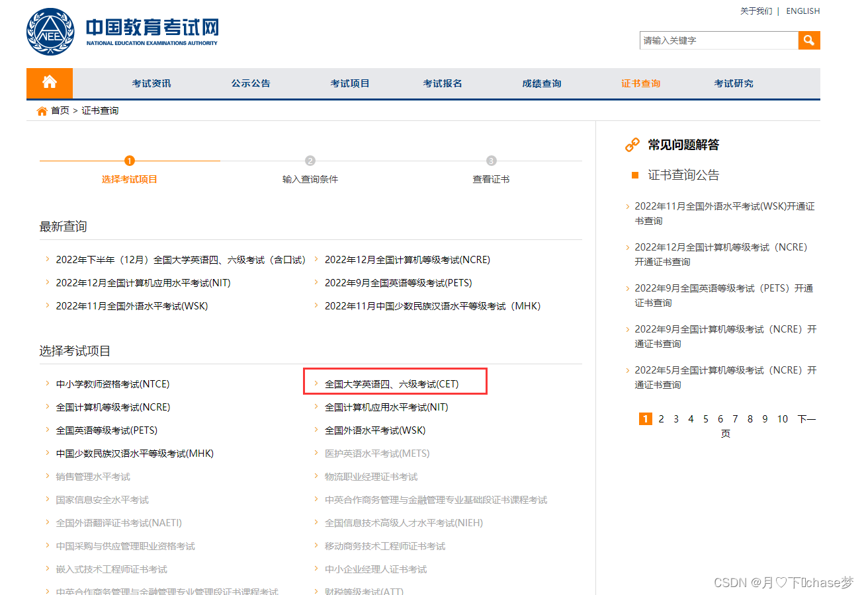Select 中国少数民族汉语水平等级考试(MHK) exam item
The image size is (864, 595).
pos(135,454)
